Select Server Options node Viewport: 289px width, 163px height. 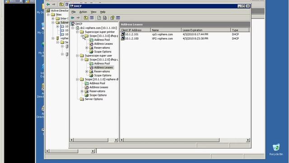click(x=93, y=99)
